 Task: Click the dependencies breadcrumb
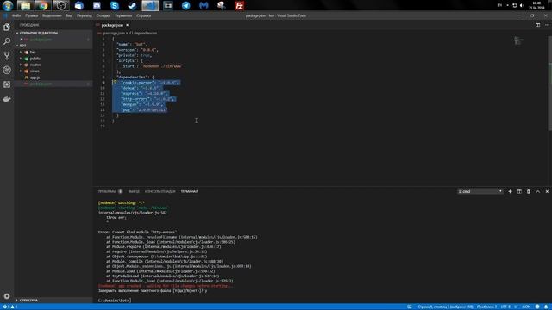pos(143,33)
